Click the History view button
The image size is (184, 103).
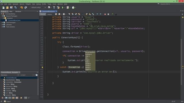[50, 14]
